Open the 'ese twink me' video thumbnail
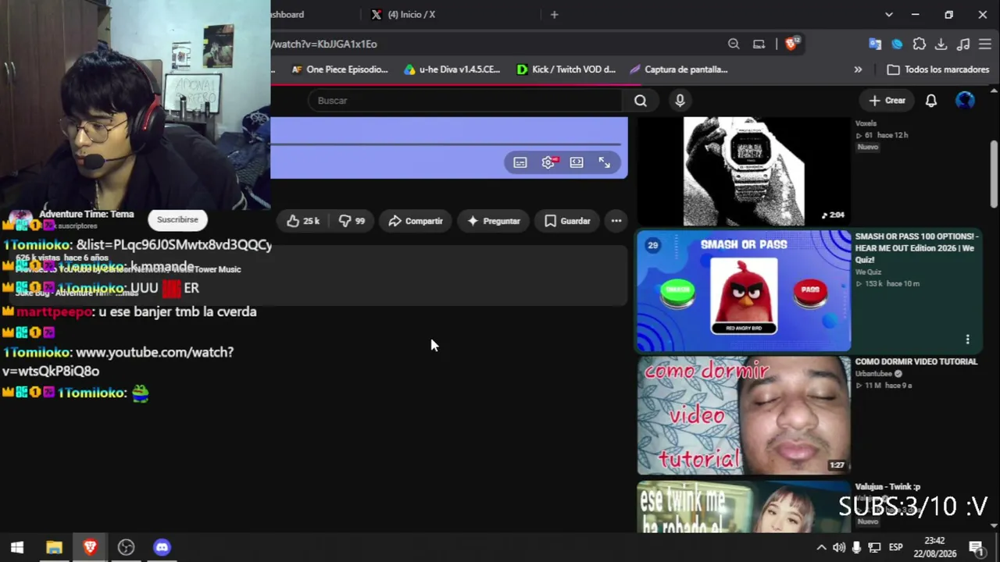 click(743, 507)
